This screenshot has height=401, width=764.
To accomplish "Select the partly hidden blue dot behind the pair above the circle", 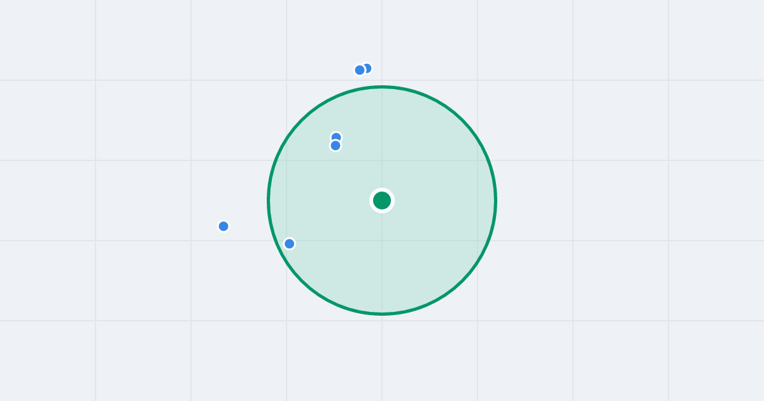I will point(369,67).
